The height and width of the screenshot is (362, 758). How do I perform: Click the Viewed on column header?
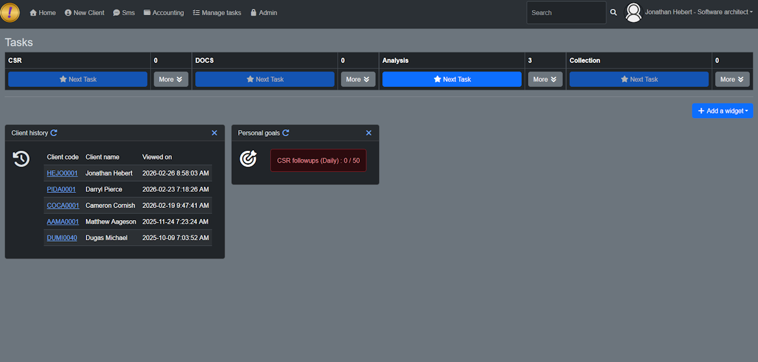pyautogui.click(x=157, y=157)
